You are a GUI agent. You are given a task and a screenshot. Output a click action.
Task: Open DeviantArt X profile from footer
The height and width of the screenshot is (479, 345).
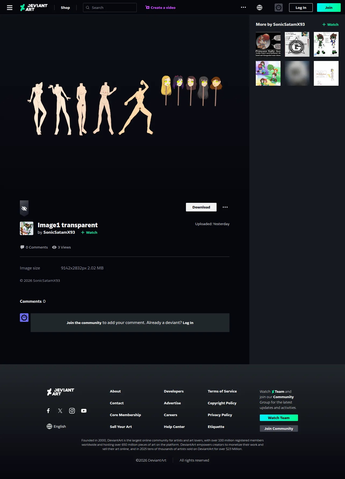point(60,411)
